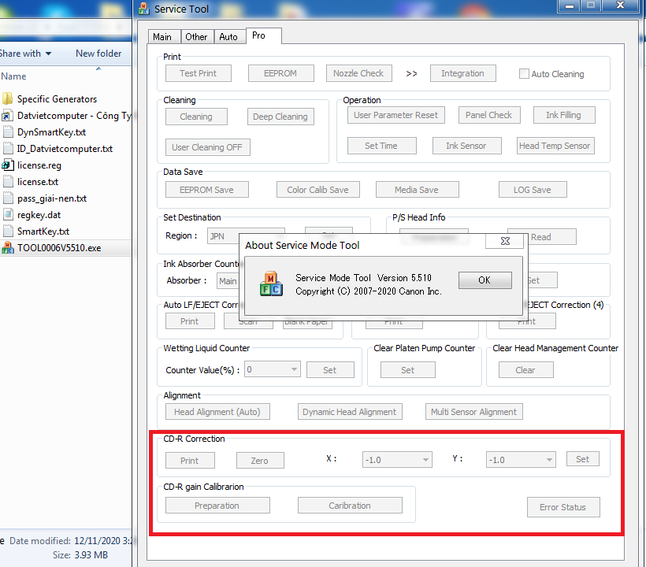Click the CD-R gain Preparation button
This screenshot has height=567, width=646.
[x=217, y=506]
